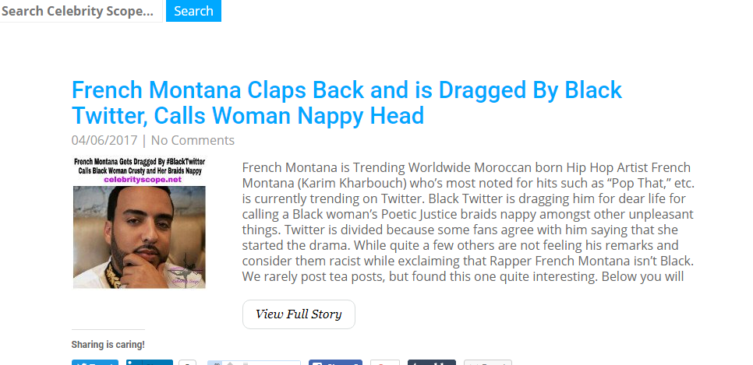Click the article excerpt paragraph text
The height and width of the screenshot is (365, 753).
coord(468,222)
